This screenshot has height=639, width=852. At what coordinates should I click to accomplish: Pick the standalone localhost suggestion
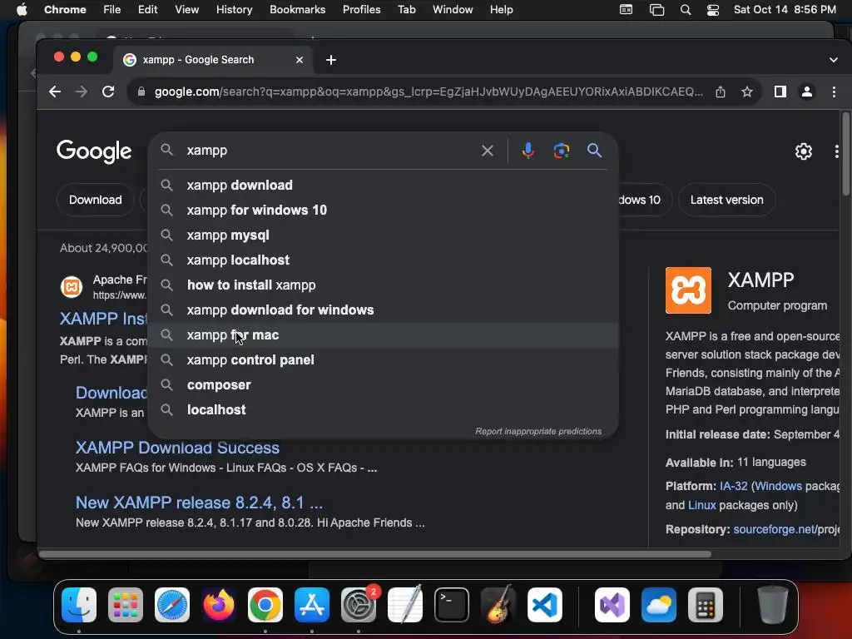[x=383, y=410]
